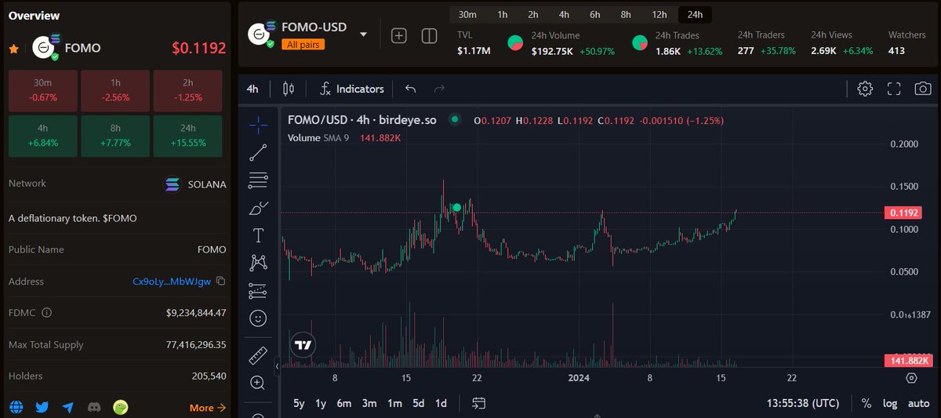Open the chart patterns tool
Viewport: 941px width, 418px height.
tap(258, 263)
